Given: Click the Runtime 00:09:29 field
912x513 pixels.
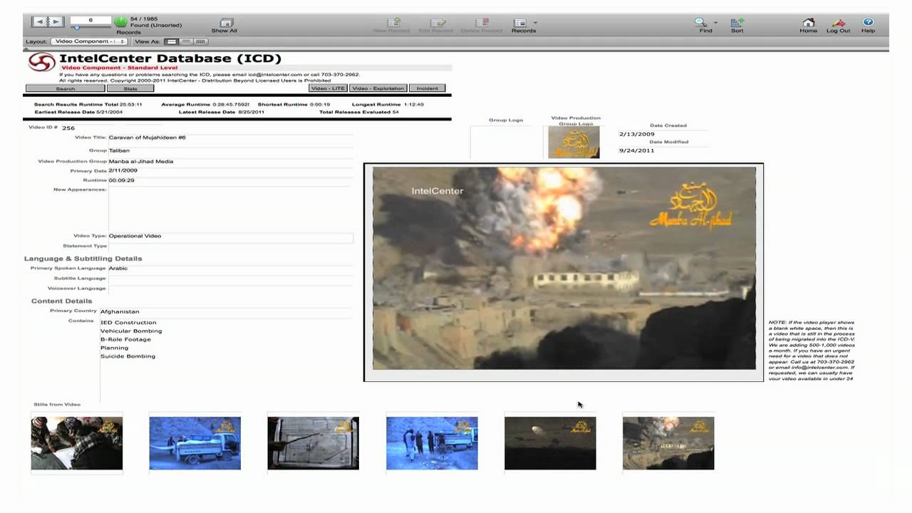Looking at the screenshot, I should (230, 180).
